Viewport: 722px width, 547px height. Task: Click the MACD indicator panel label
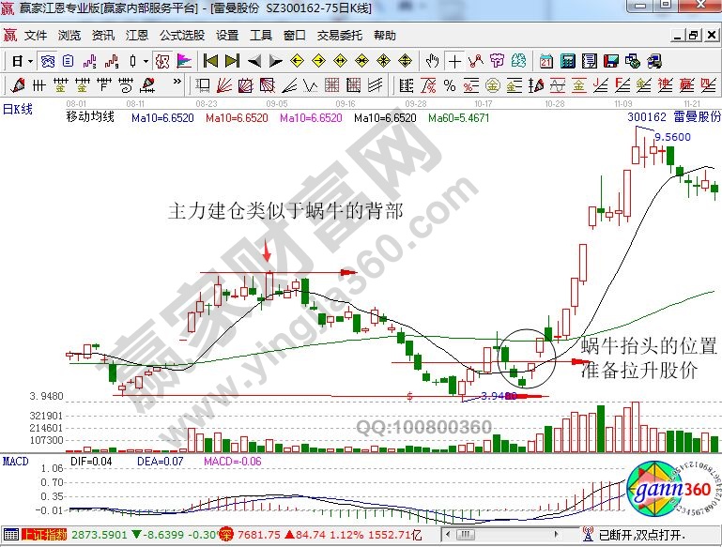[x=15, y=462]
